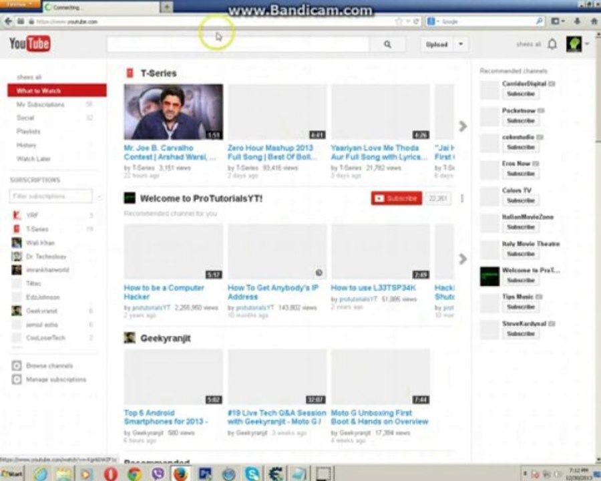The width and height of the screenshot is (601, 481).
Task: Click in the YouTube search field
Action: click(238, 45)
